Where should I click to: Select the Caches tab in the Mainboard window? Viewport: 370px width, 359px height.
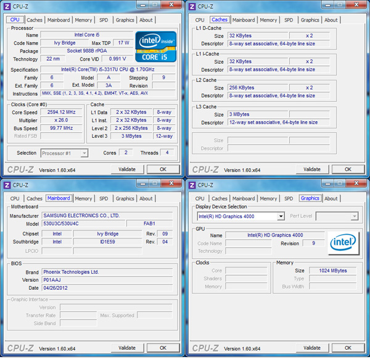pyautogui.click(x=35, y=198)
